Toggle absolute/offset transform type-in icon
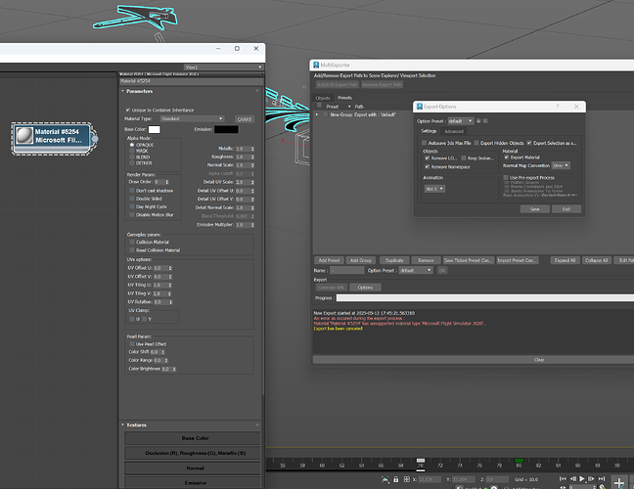The image size is (634, 489). [407, 479]
